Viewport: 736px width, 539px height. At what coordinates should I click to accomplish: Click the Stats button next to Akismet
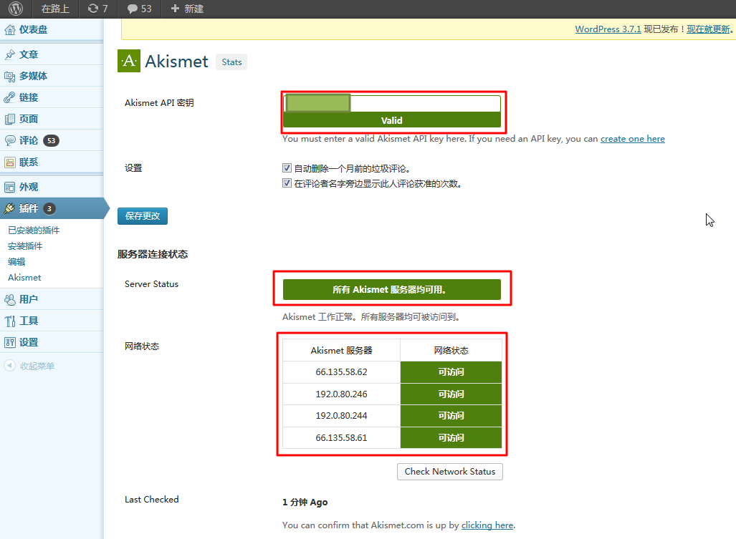pos(231,62)
